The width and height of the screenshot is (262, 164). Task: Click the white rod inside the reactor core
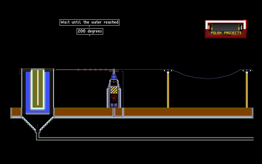coord(38,88)
